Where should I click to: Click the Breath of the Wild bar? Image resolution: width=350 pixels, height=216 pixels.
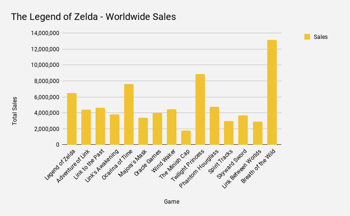pos(272,93)
